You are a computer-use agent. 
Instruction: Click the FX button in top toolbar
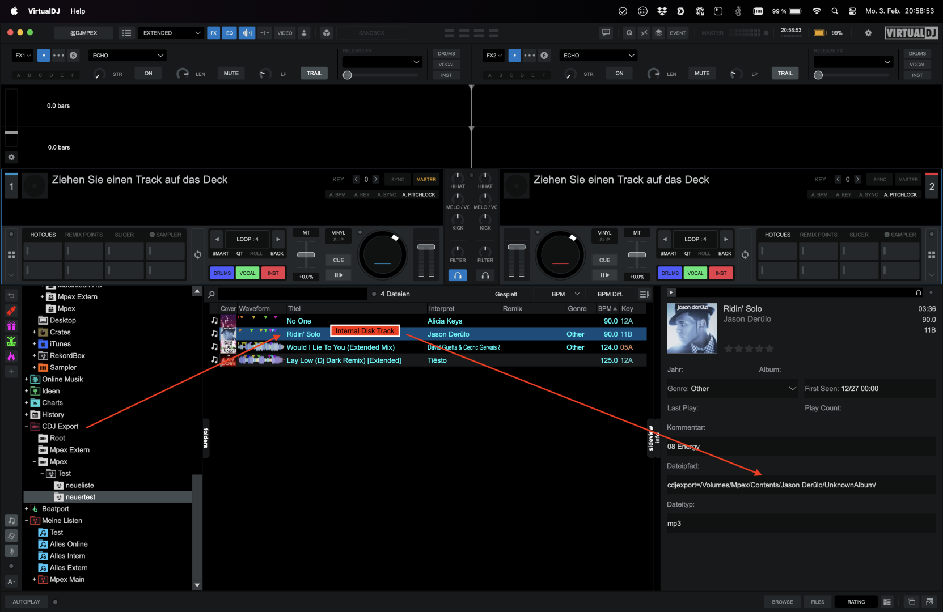[213, 33]
